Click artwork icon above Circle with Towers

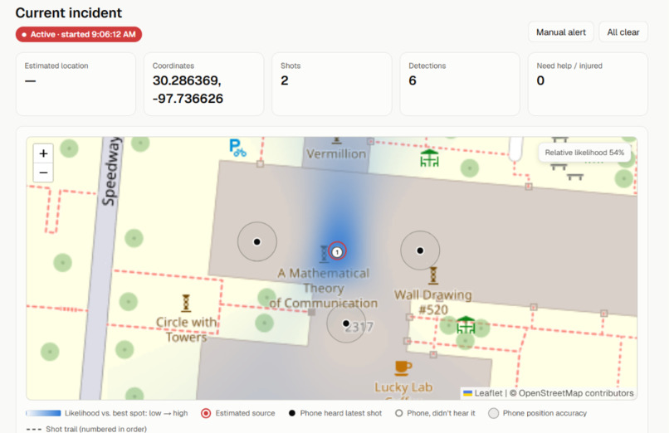coord(186,303)
